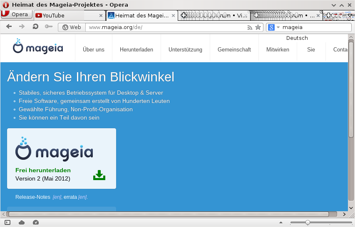Click Opera Turbo gauge icon in status bar

point(35,222)
